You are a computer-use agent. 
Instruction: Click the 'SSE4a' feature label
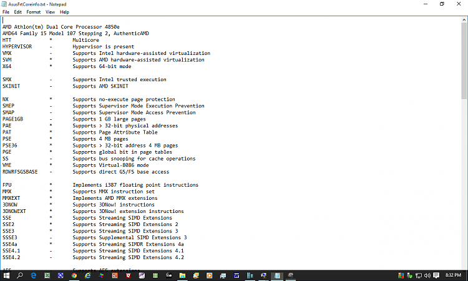pos(9,244)
